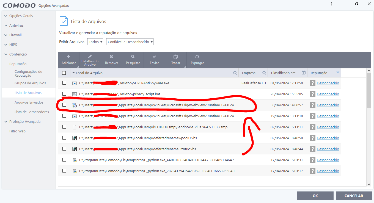Viewport: 374px width, 203px height.
Task: Click the scrollbar down arrow
Action: (x=369, y=184)
